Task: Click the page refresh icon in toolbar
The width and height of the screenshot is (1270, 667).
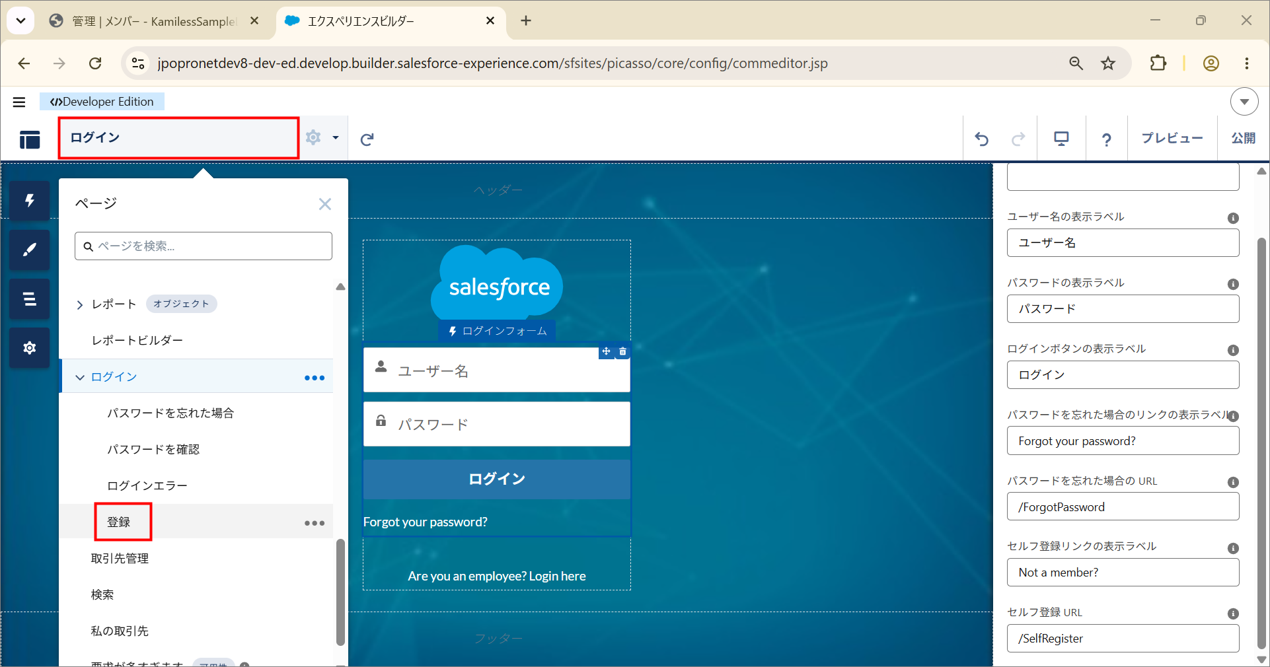Action: 367,139
